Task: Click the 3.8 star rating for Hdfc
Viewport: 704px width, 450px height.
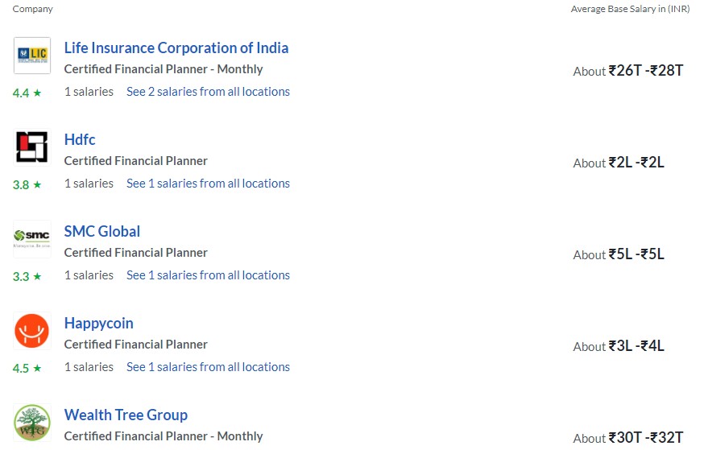Action: click(27, 185)
